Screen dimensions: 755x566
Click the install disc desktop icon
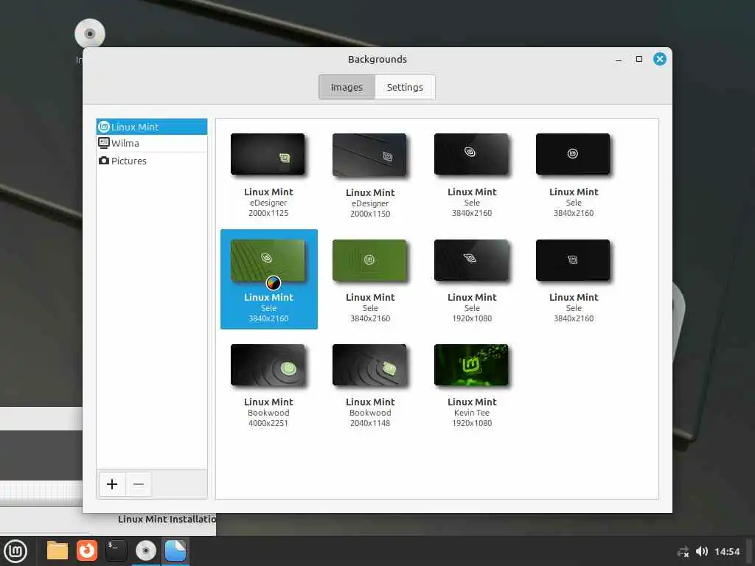pos(89,34)
